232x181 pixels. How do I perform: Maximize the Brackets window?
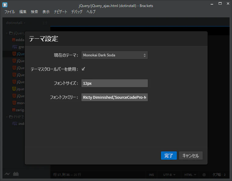point(220,4)
